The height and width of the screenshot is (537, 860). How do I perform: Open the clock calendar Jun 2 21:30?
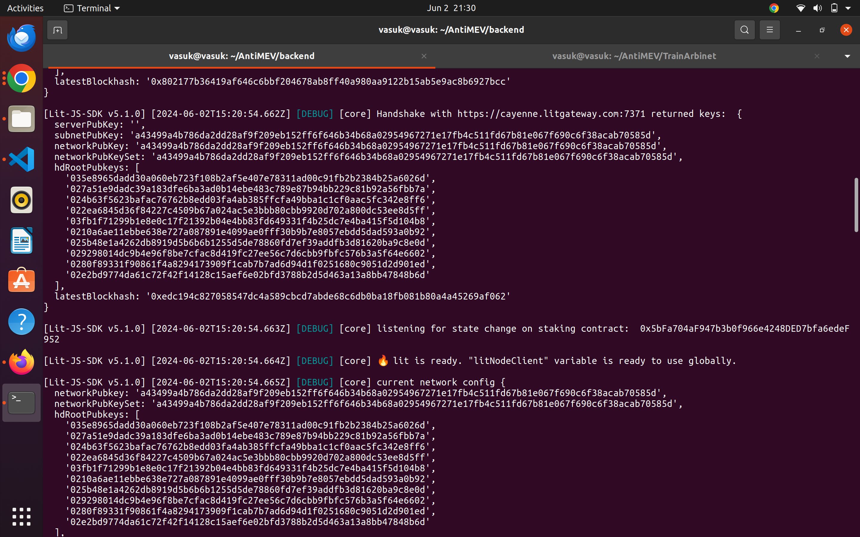451,8
